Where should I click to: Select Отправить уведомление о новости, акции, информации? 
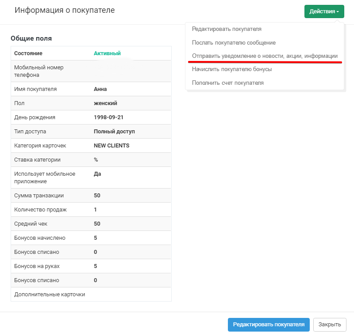pyautogui.click(x=265, y=56)
